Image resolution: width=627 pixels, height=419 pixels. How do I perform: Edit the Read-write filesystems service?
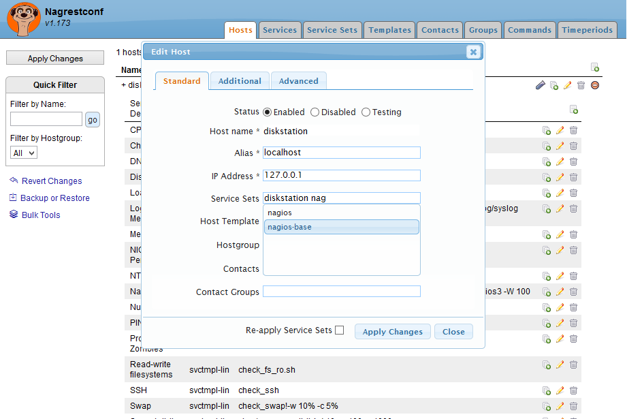(560, 365)
